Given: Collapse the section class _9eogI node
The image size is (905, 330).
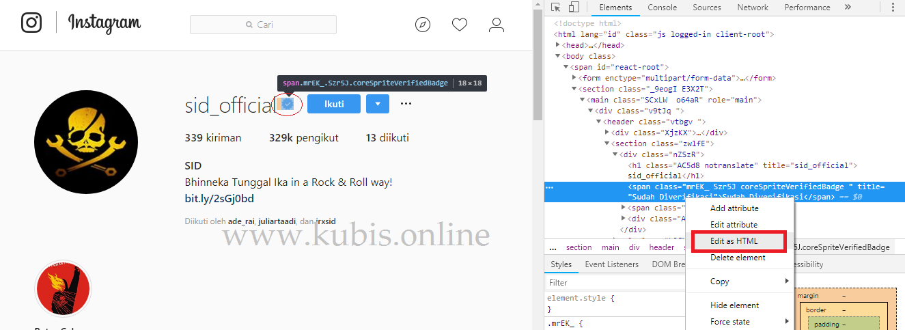Looking at the screenshot, I should click(574, 89).
